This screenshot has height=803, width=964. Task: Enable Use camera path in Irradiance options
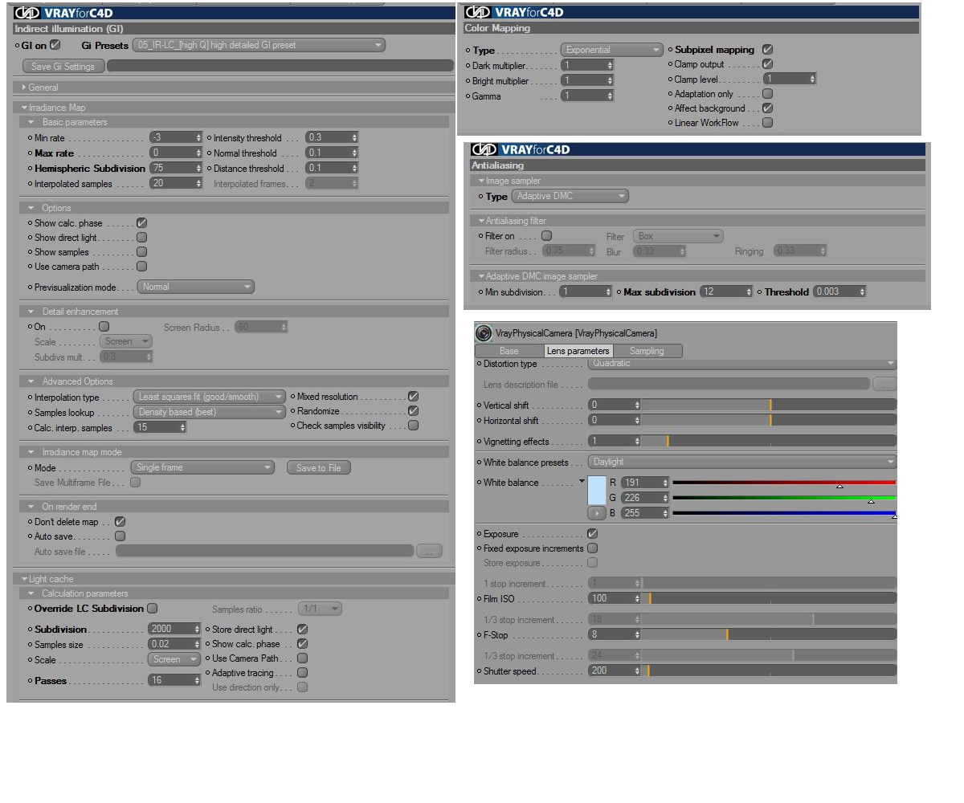click(x=141, y=267)
